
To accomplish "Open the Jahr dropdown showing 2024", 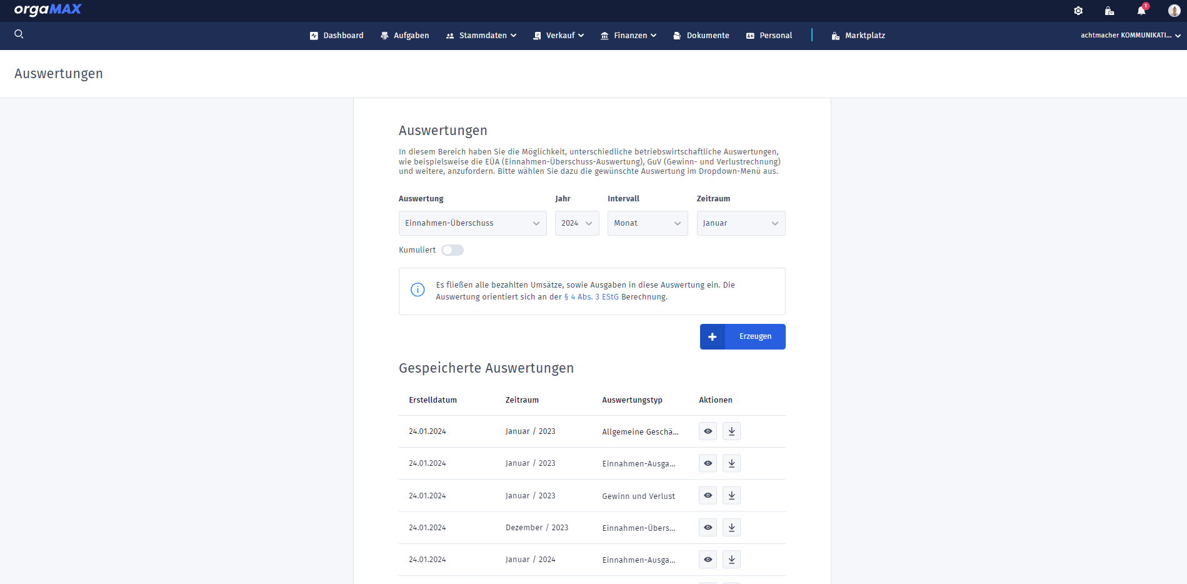I will point(577,223).
